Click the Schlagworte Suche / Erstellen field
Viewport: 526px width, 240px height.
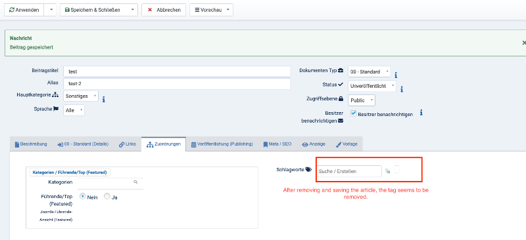click(349, 171)
